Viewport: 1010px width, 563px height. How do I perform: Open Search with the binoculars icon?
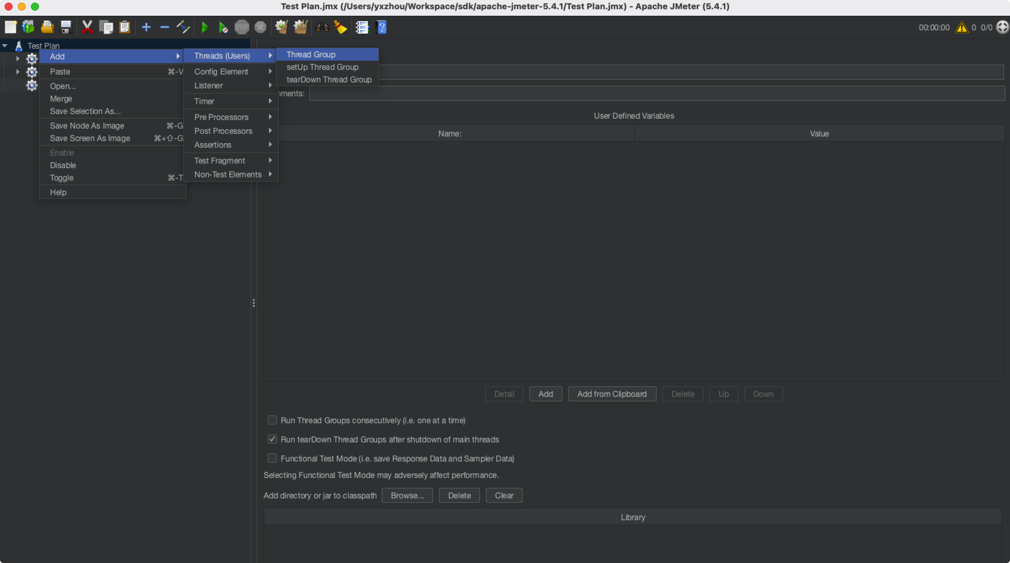[x=322, y=27]
